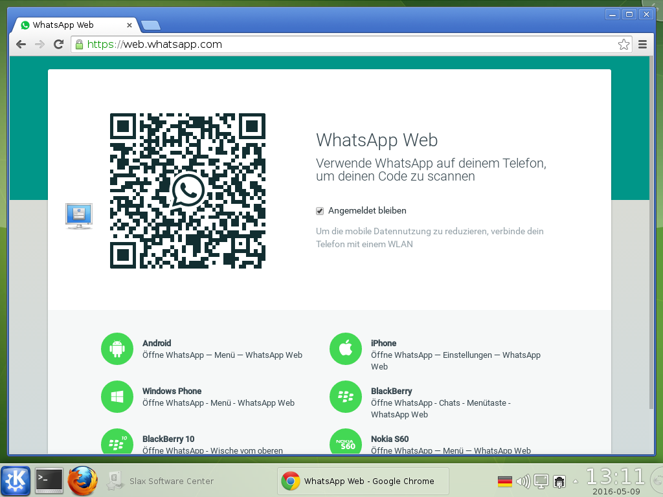Viewport: 663px width, 497px height.
Task: Click the BlackBerry 10 heading
Action: click(x=168, y=439)
